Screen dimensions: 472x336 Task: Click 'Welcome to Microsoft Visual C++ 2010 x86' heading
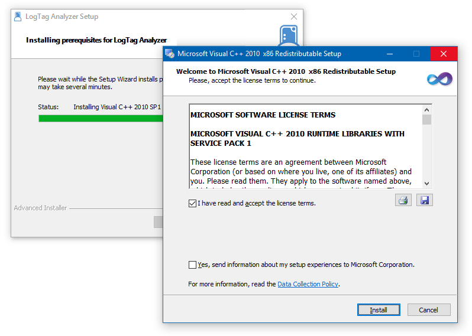click(286, 71)
